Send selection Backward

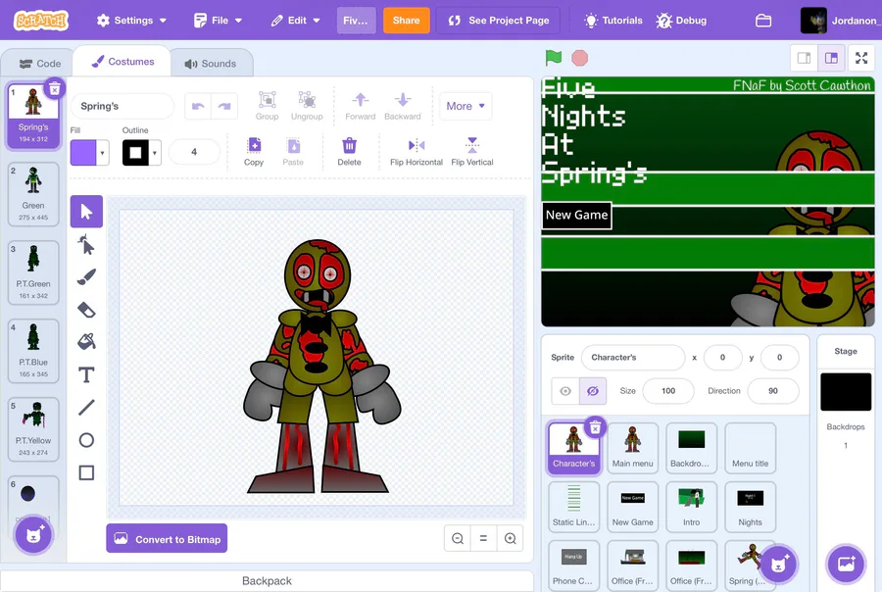402,106
